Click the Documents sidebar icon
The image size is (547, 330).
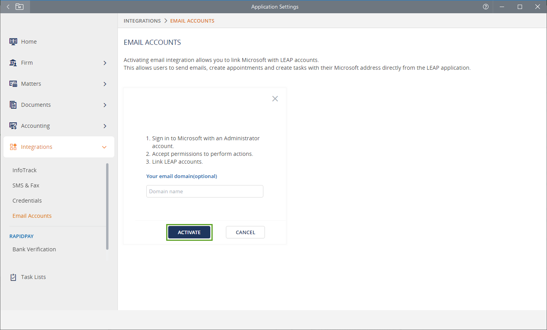pyautogui.click(x=13, y=105)
